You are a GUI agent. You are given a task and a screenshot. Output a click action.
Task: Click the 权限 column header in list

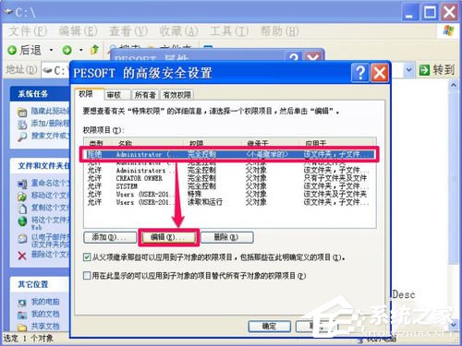click(213, 142)
